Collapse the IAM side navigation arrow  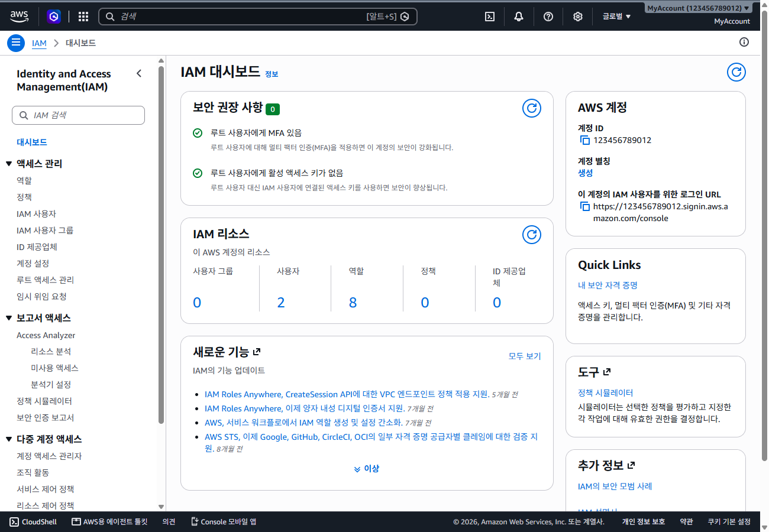(x=139, y=73)
